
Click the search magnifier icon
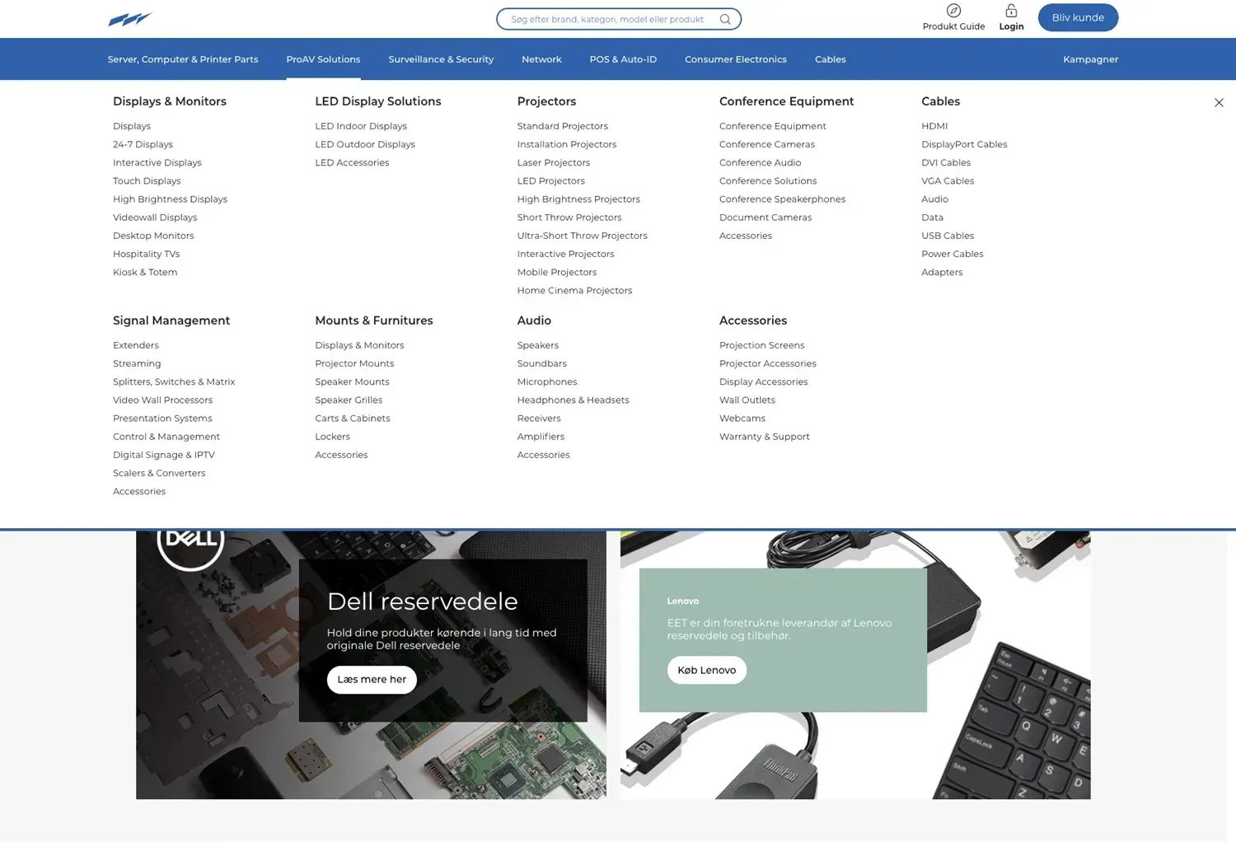pos(725,19)
